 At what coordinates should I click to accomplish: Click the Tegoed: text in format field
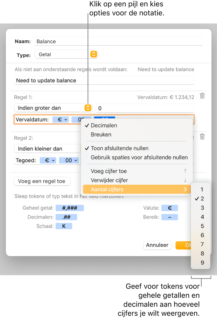coord(26,160)
